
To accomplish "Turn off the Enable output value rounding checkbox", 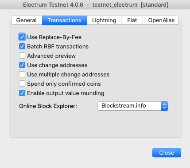I will [x=22, y=93].
